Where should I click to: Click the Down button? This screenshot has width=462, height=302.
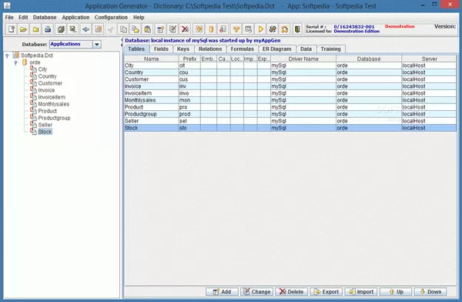point(430,292)
